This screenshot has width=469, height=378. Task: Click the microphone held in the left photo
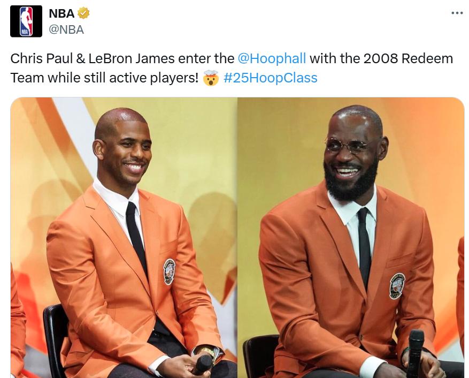click(x=202, y=364)
